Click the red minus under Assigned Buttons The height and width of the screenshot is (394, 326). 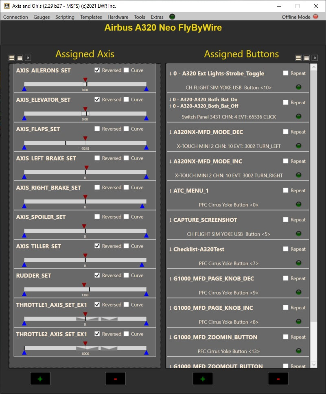278,379
